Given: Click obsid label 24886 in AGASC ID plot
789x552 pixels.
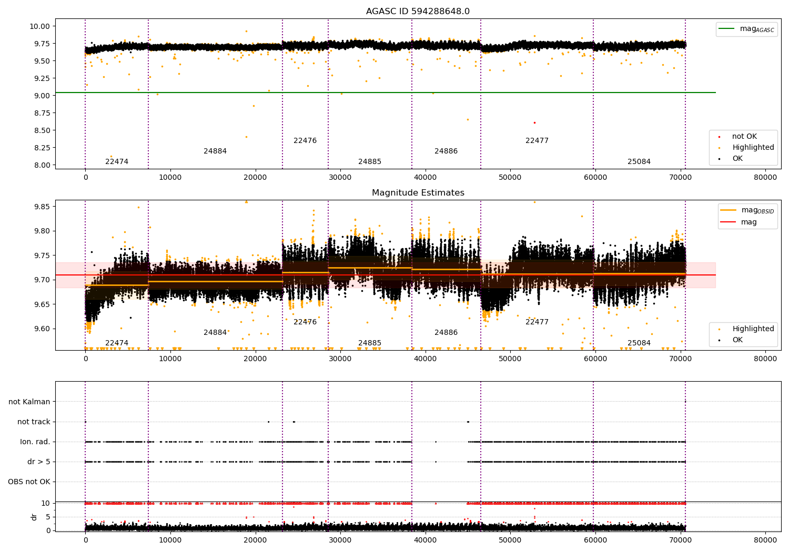Looking at the screenshot, I should 446,151.
